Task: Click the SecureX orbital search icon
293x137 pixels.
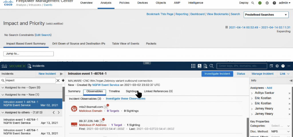Action: pyautogui.click(x=211, y=66)
